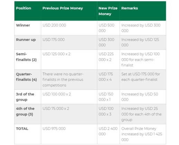
Task: Click the USD 100 000 x 2 cell
Action: coord(57,94)
